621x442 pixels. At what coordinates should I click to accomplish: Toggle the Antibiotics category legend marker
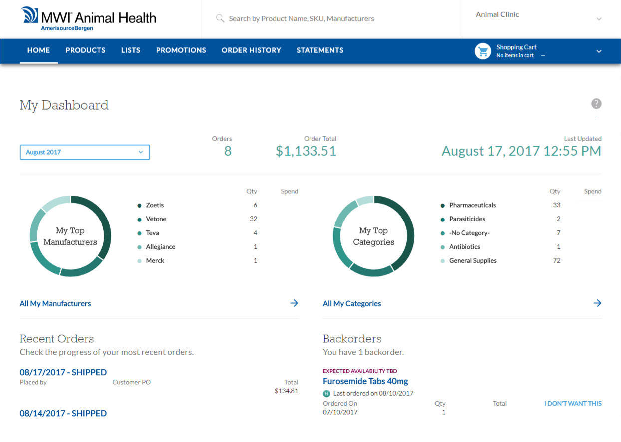tap(442, 246)
